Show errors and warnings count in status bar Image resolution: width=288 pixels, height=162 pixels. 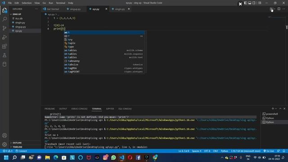[x=8, y=151]
